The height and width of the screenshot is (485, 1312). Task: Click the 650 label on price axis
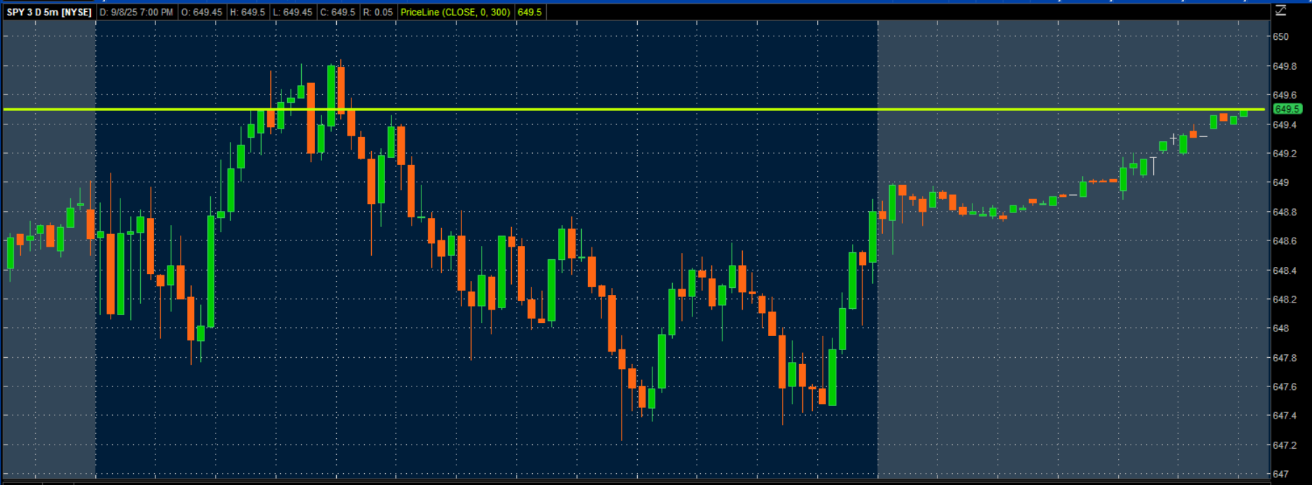coord(1280,37)
